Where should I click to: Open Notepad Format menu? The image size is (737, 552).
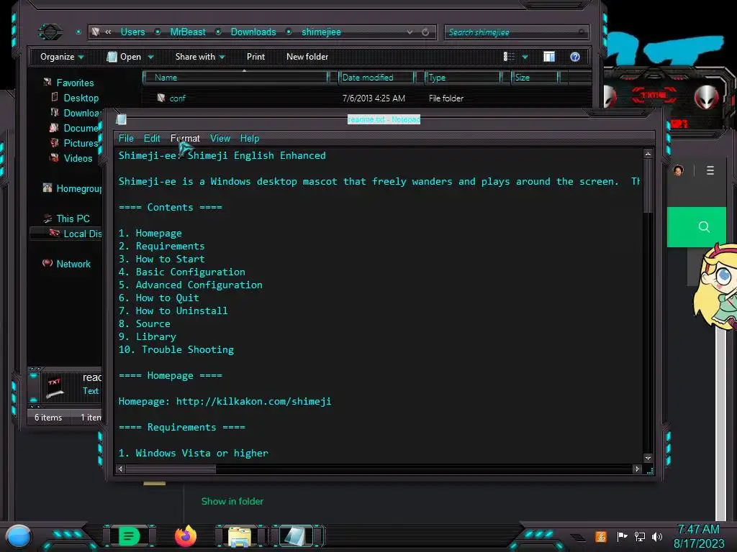tap(185, 139)
